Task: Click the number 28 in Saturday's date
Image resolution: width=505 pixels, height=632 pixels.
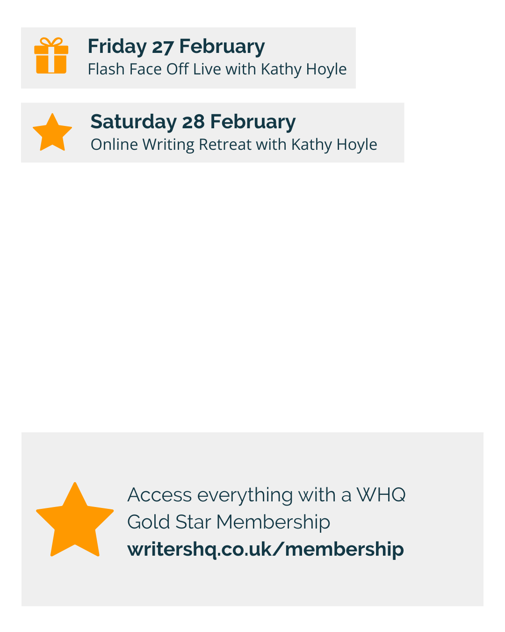Action: pyautogui.click(x=193, y=122)
